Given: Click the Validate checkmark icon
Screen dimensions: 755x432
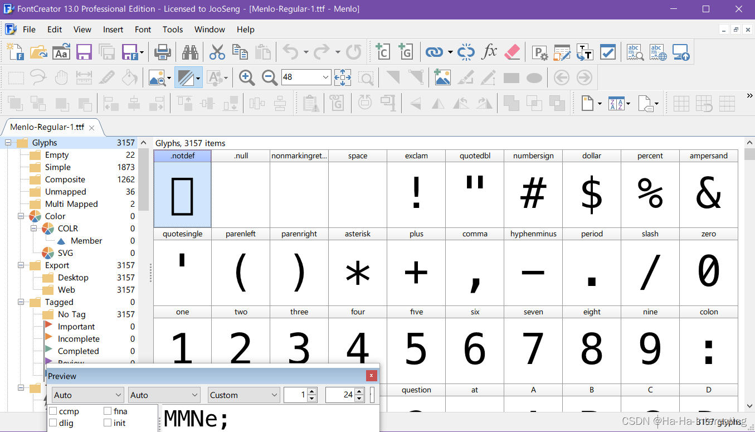Looking at the screenshot, I should (x=607, y=52).
